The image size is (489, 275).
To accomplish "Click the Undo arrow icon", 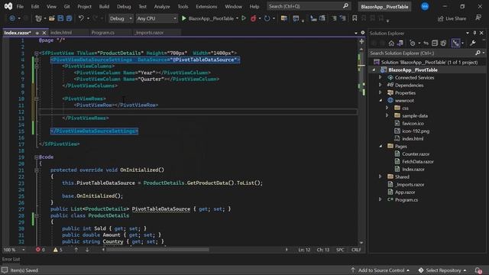I will click(81, 18).
